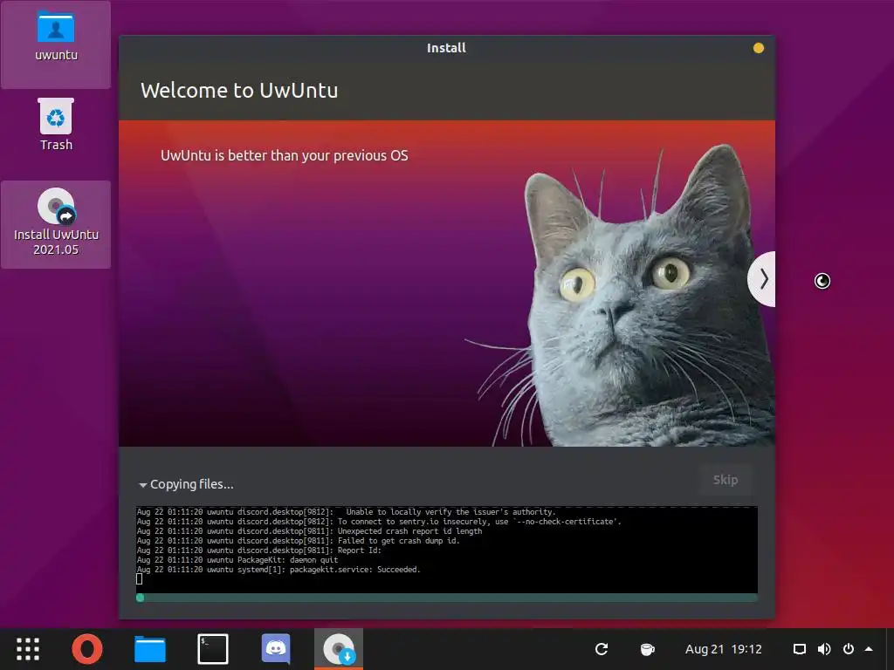Advance the slideshow with the right arrow
The image size is (894, 670).
tap(762, 279)
